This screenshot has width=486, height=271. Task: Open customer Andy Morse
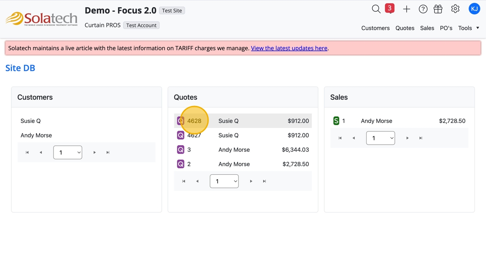point(36,135)
